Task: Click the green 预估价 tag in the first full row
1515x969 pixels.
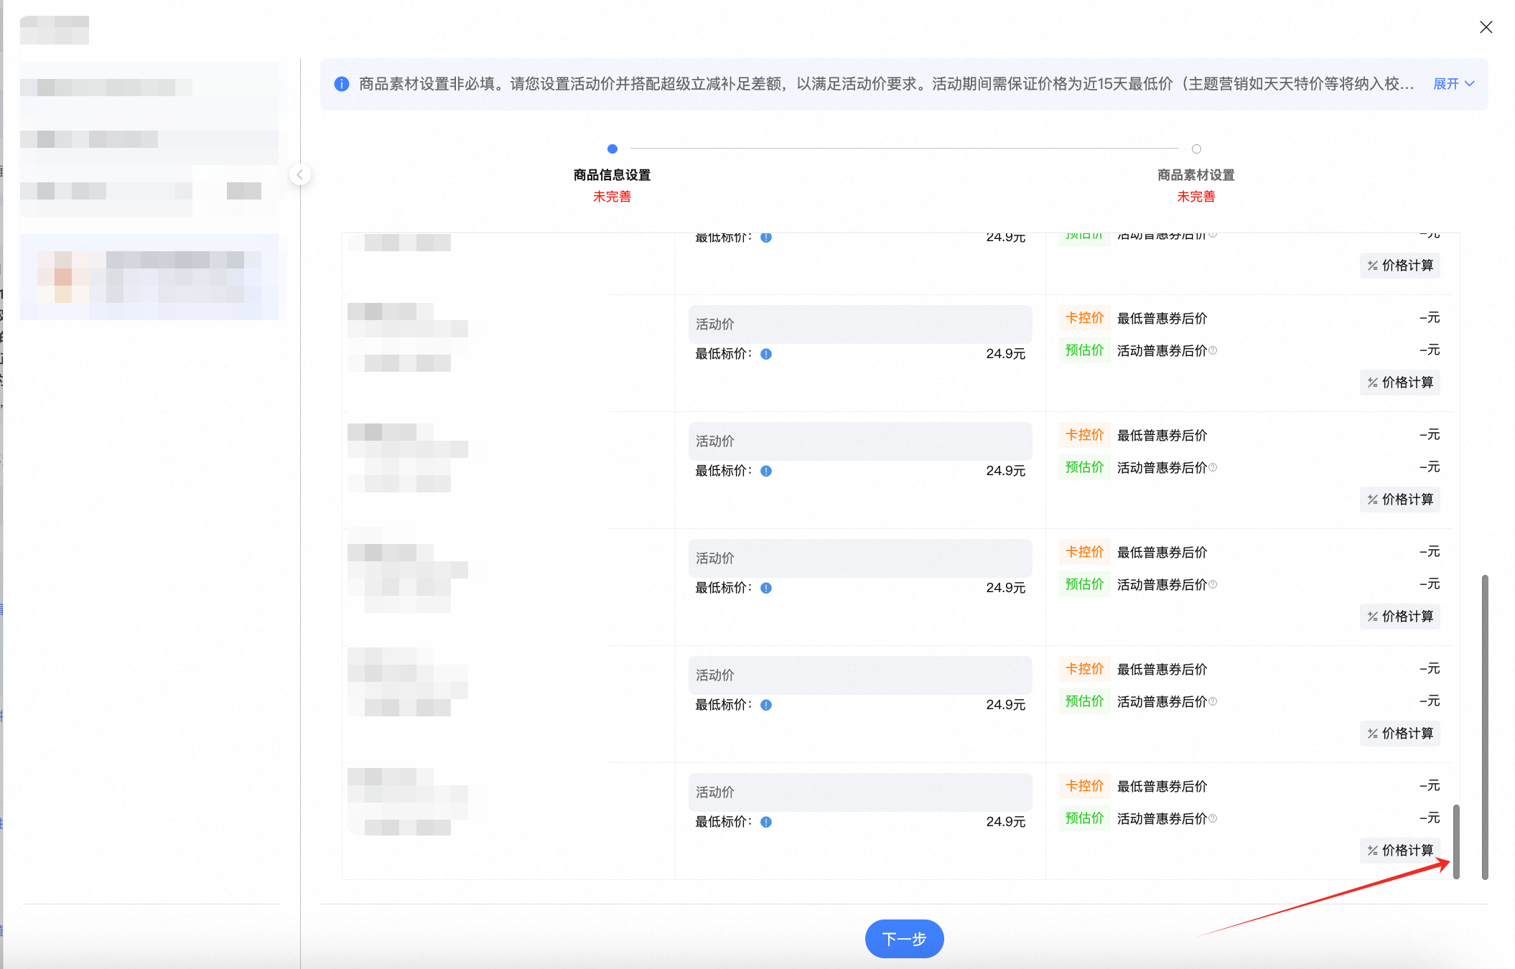Action: (x=1084, y=350)
